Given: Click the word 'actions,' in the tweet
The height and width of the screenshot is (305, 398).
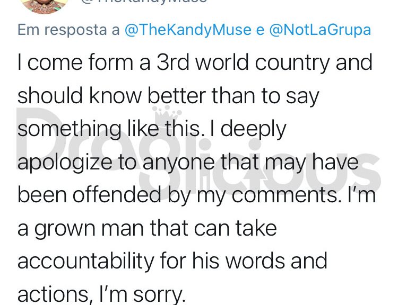Looking at the screenshot, I should coord(53,294).
